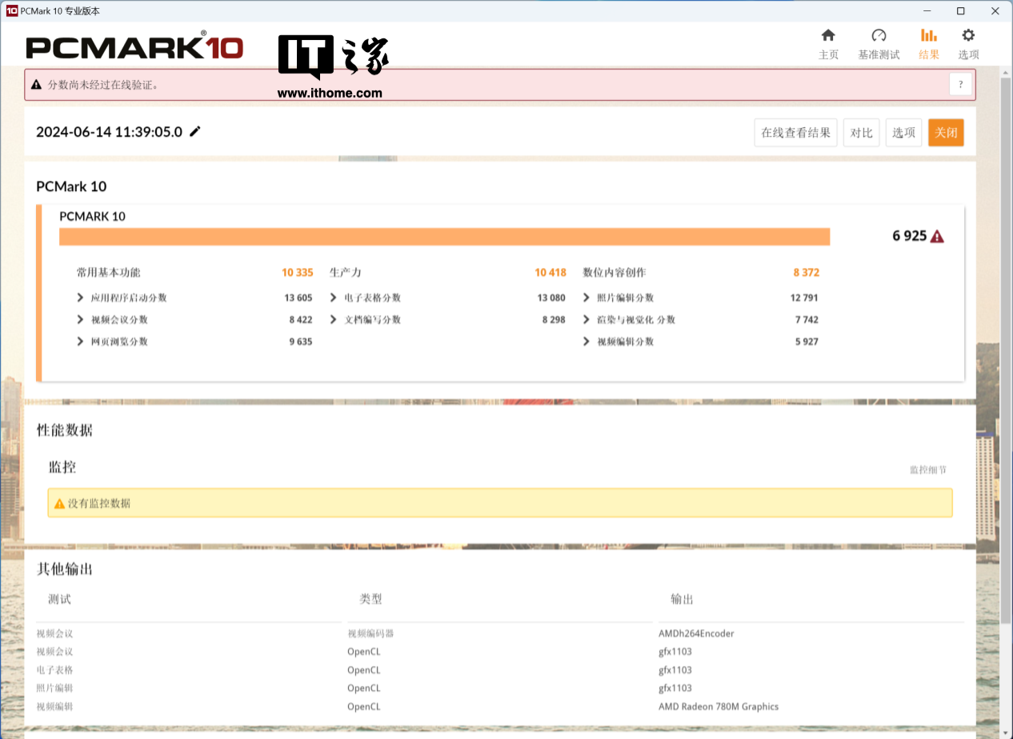Expand 应用程序启动分数 chevron
Image resolution: width=1013 pixels, height=739 pixels.
(81, 298)
